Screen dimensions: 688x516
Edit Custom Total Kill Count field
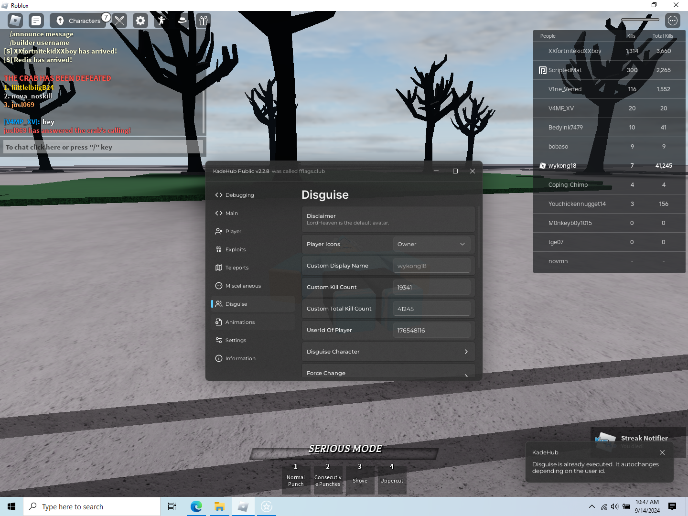[431, 309]
